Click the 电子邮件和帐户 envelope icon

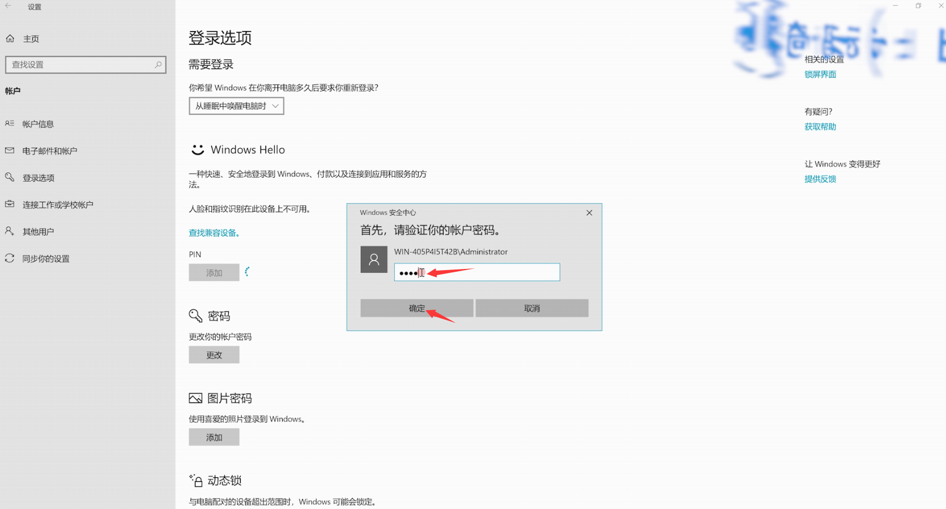point(10,151)
